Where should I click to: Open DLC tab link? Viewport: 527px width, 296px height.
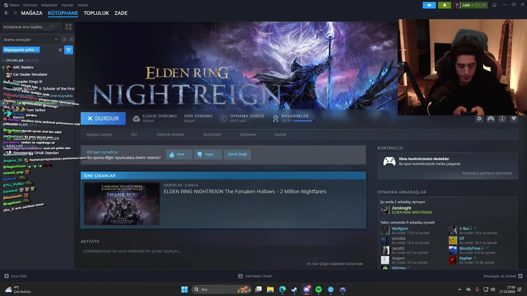pyautogui.click(x=134, y=134)
